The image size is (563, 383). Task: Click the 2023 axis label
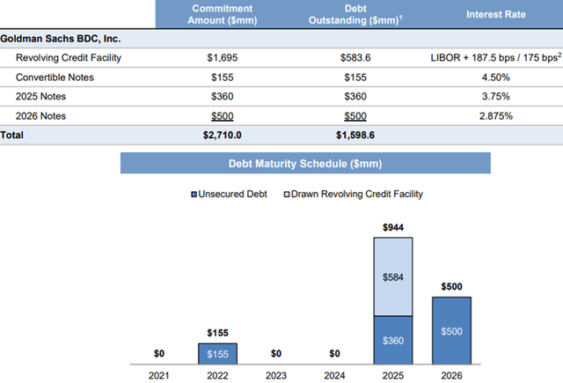276,375
